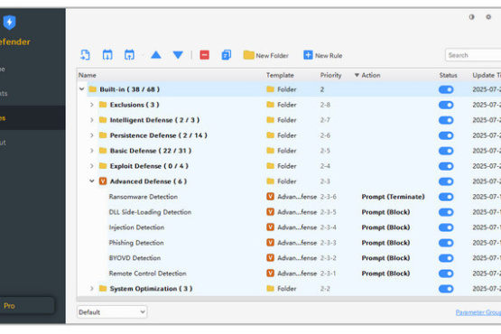Toggle Advanced Defense status switch
This screenshot has width=501, height=334.
click(x=446, y=181)
